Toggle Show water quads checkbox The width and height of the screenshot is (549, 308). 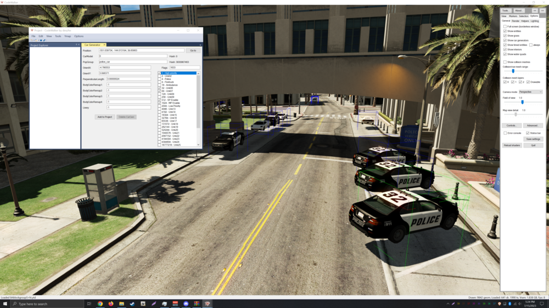coord(505,54)
